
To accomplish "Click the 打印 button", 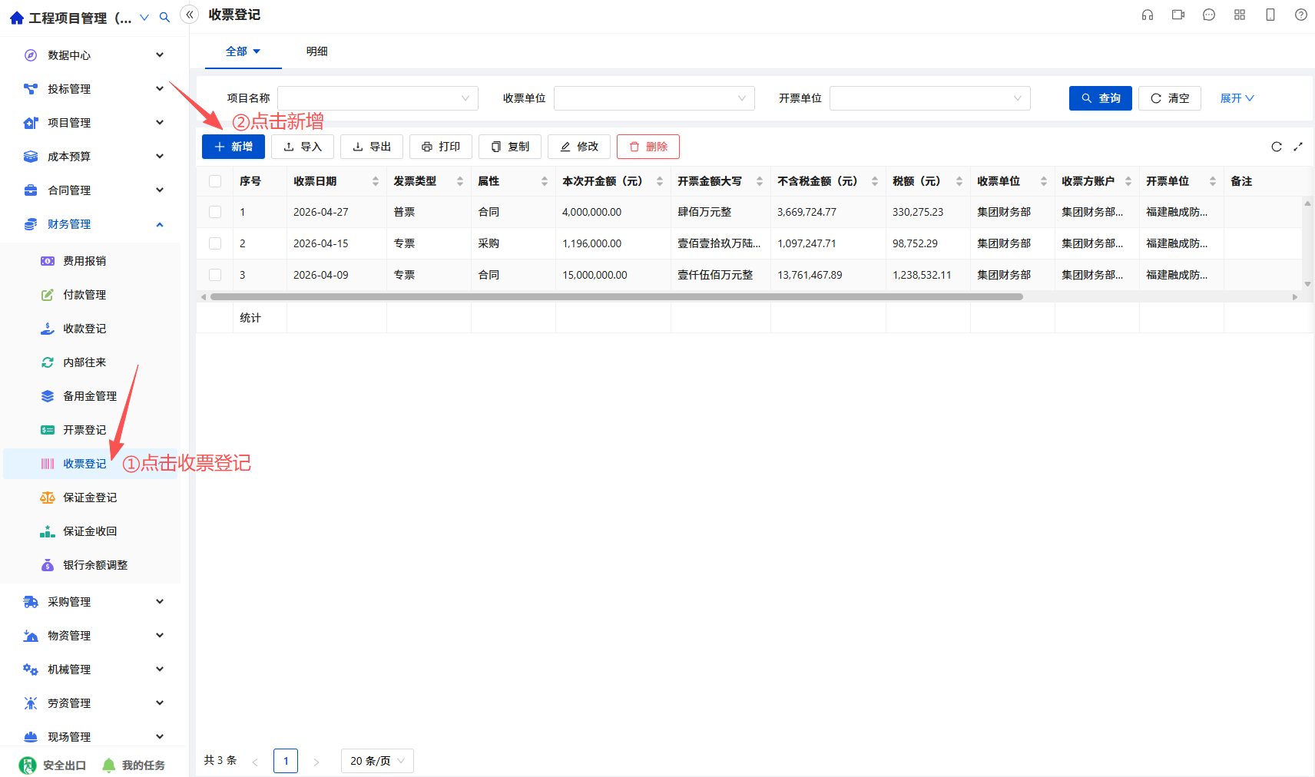I will coord(441,147).
